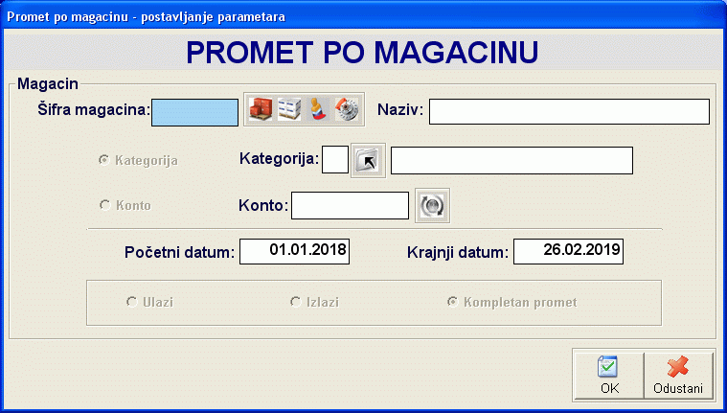Image resolution: width=727 pixels, height=413 pixels.
Task: Click the window title bar text
Action: 146,17
